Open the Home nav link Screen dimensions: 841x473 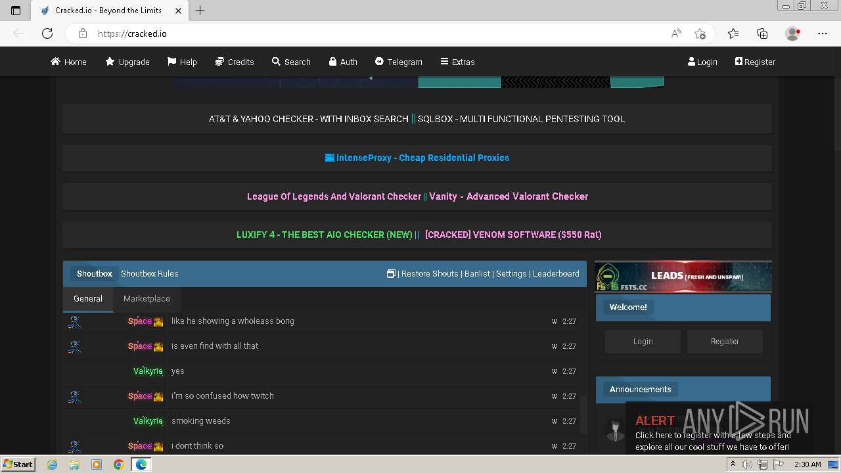point(68,62)
